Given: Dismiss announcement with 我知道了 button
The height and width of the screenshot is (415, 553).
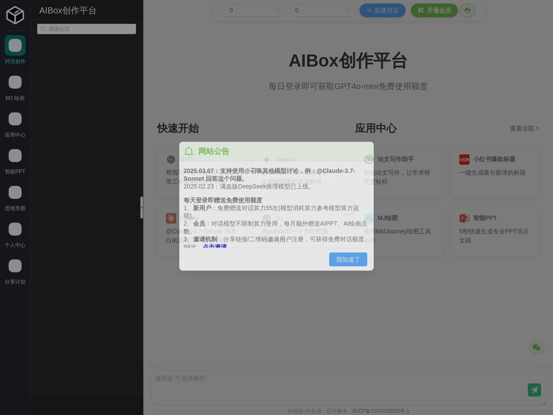Looking at the screenshot, I should pos(348,259).
